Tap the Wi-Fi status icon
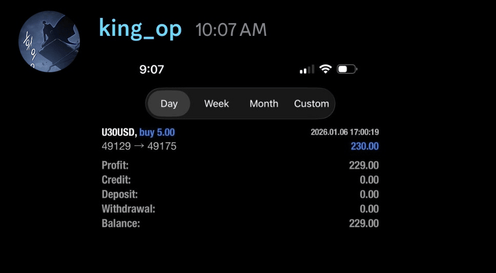 (x=325, y=69)
